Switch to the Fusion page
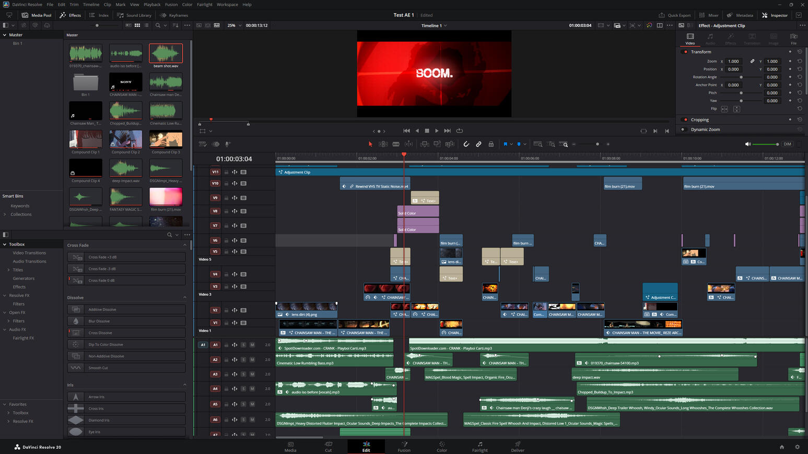 [404, 446]
